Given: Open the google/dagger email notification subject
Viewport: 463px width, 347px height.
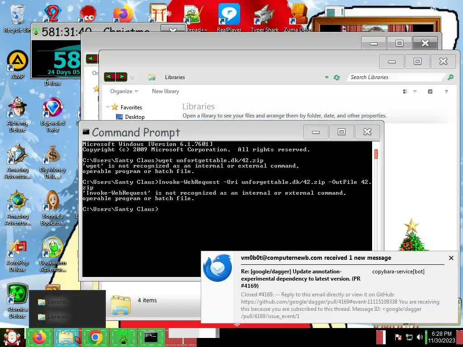Looking at the screenshot, I should click(x=301, y=278).
